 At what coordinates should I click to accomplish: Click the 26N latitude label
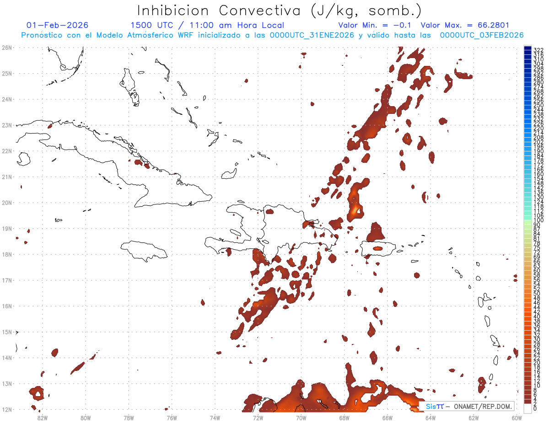[7, 47]
